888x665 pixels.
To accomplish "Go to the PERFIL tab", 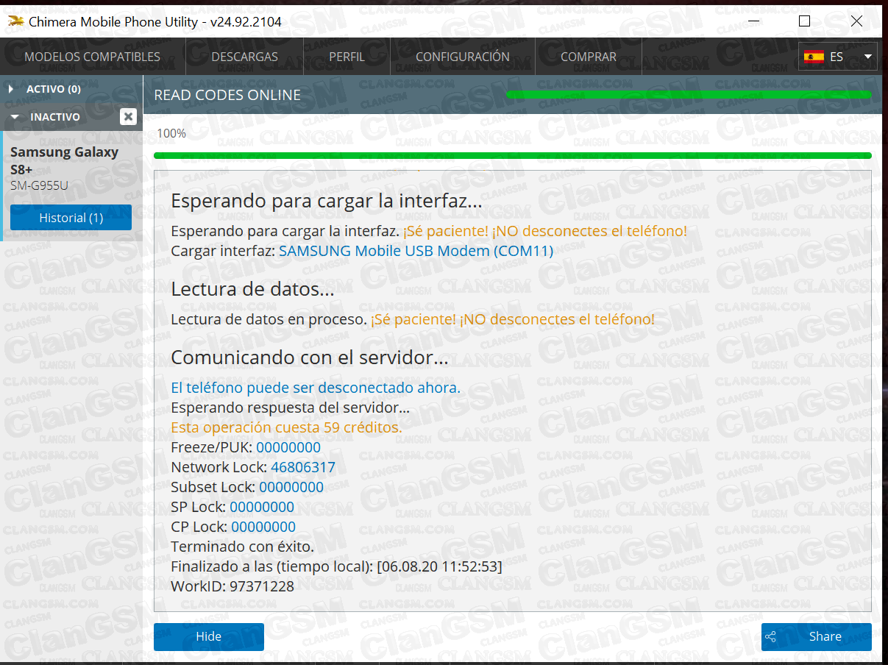I will (x=347, y=57).
